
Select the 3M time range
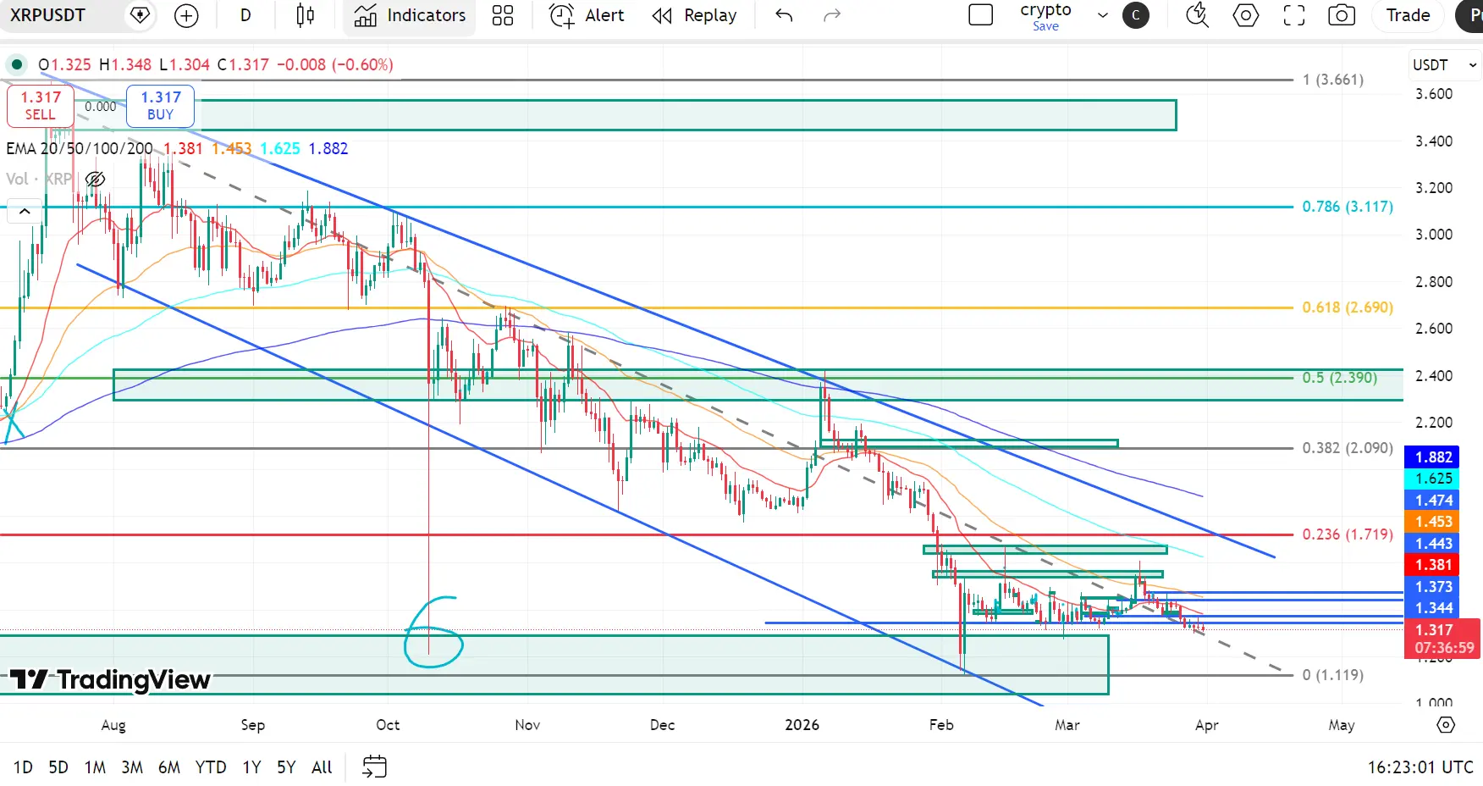tap(132, 767)
